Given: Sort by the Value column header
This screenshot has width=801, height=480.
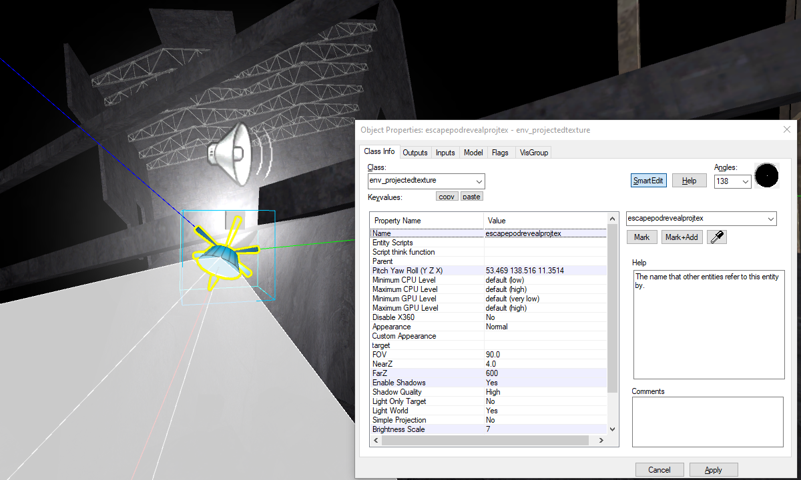Looking at the screenshot, I should pos(545,221).
